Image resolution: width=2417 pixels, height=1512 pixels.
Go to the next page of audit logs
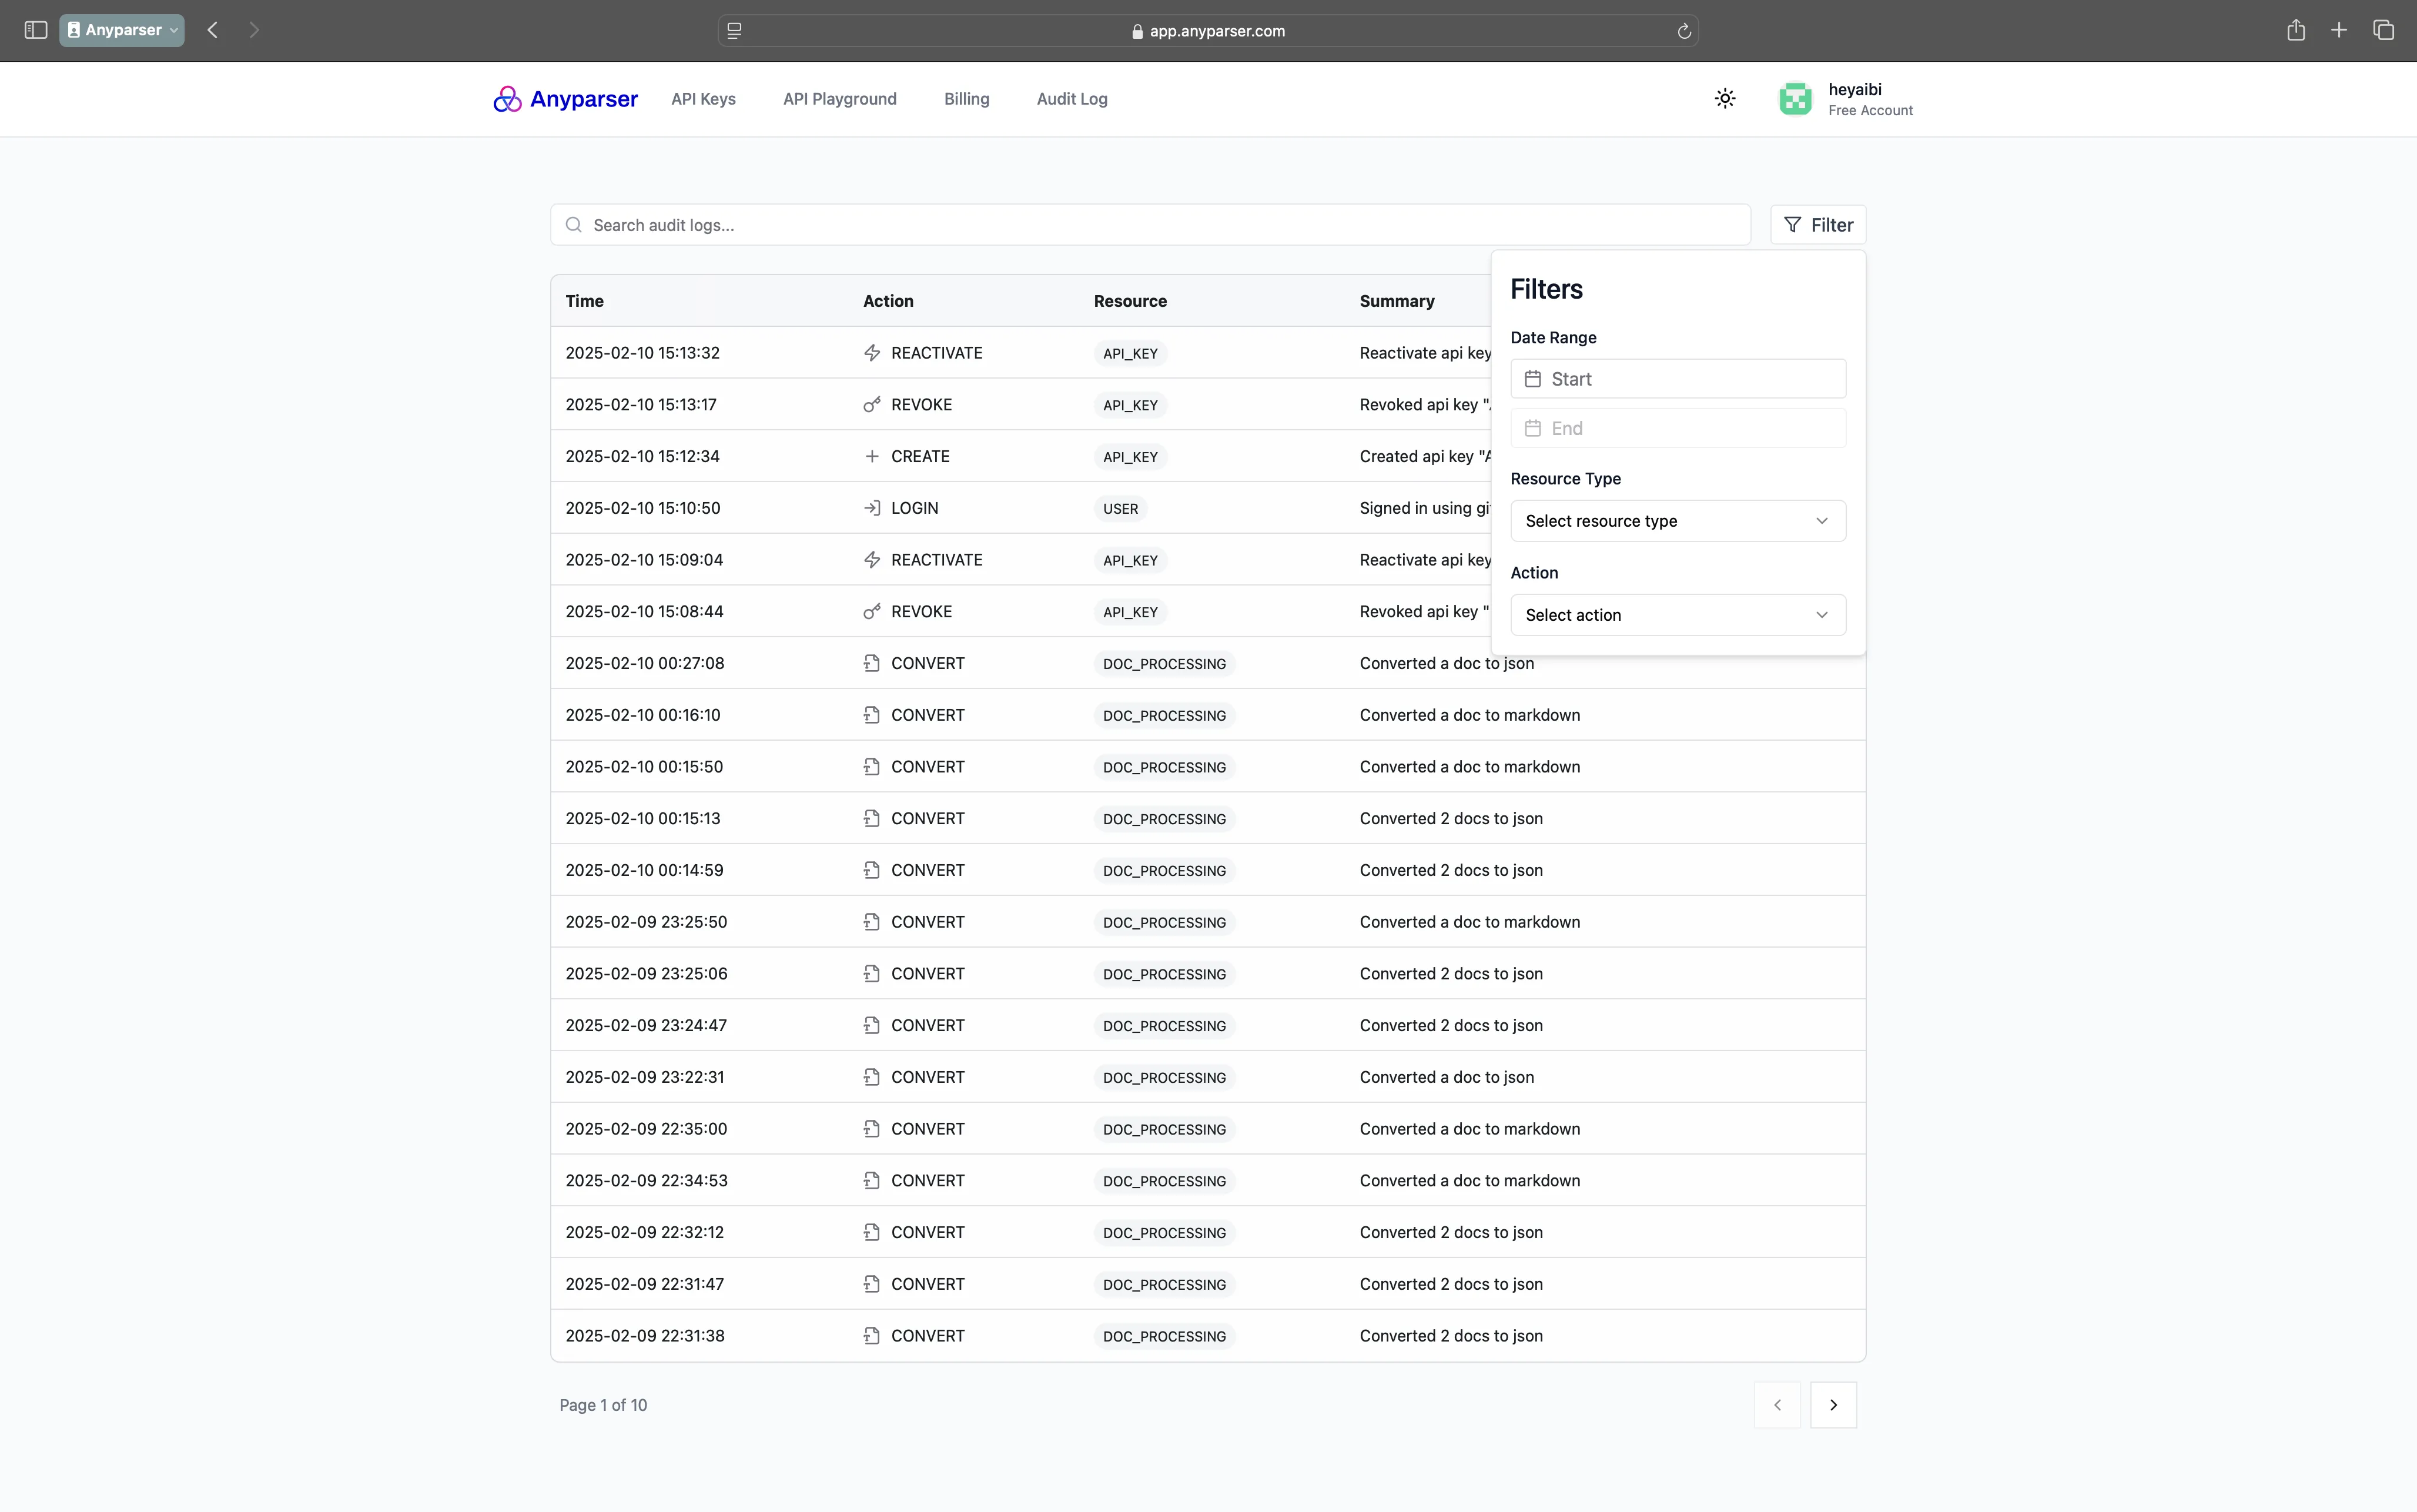click(1833, 1404)
